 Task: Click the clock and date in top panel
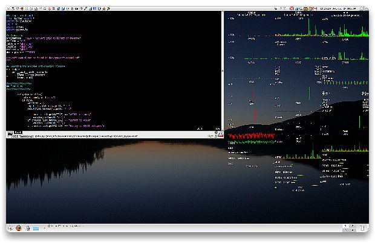point(338,8)
